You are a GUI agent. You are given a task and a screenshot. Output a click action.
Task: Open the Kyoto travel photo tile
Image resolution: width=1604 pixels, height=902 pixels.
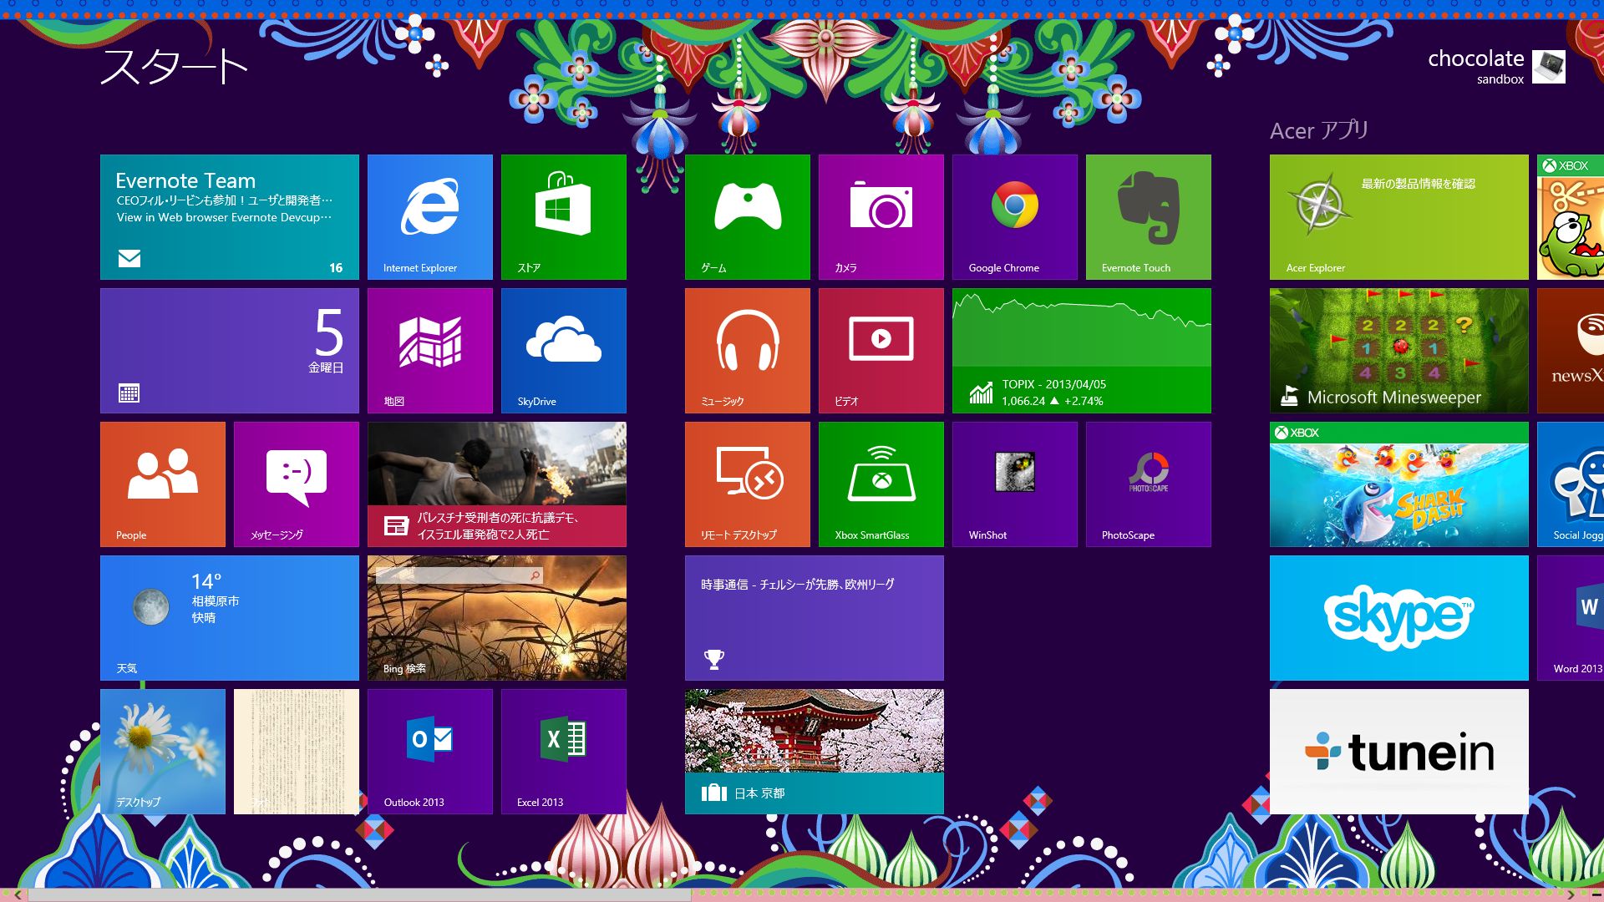(x=814, y=751)
